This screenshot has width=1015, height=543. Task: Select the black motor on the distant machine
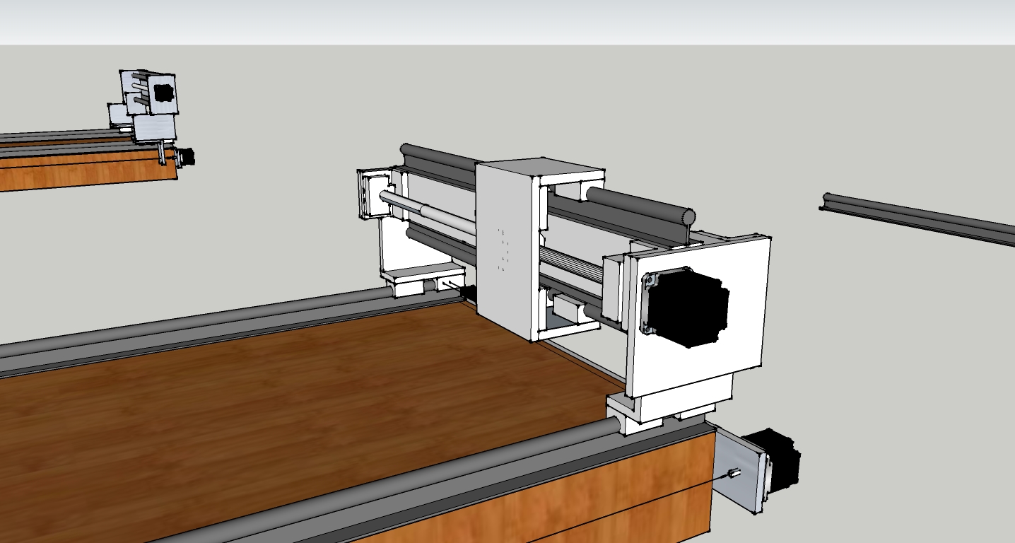(x=164, y=93)
